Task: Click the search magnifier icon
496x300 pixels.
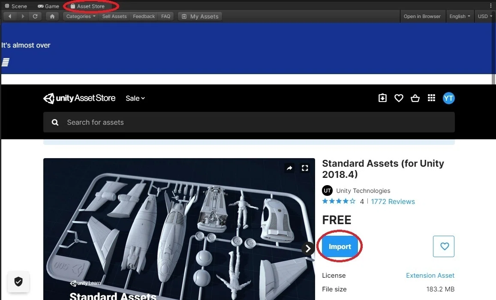Action: coord(55,122)
